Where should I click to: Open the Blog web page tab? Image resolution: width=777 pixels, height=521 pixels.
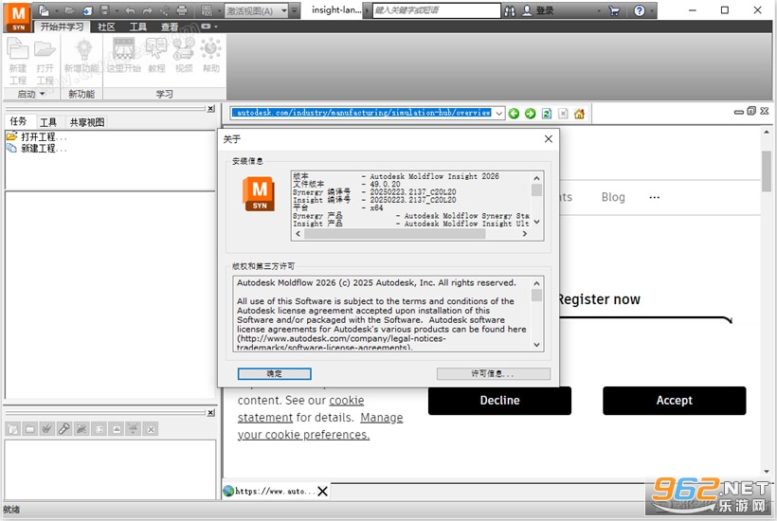click(x=613, y=197)
